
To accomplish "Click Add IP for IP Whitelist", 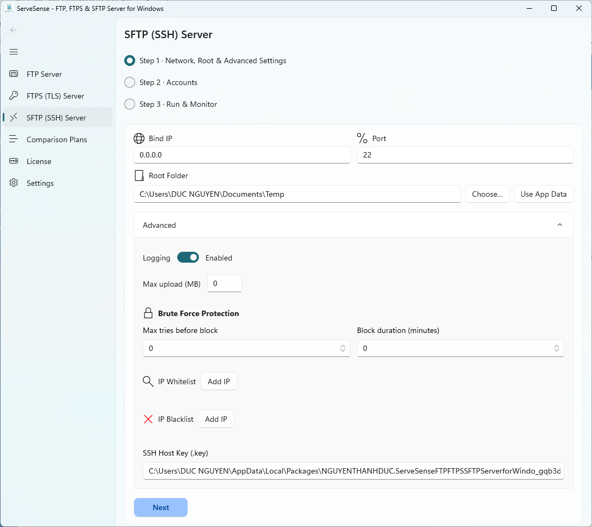I will 219,381.
